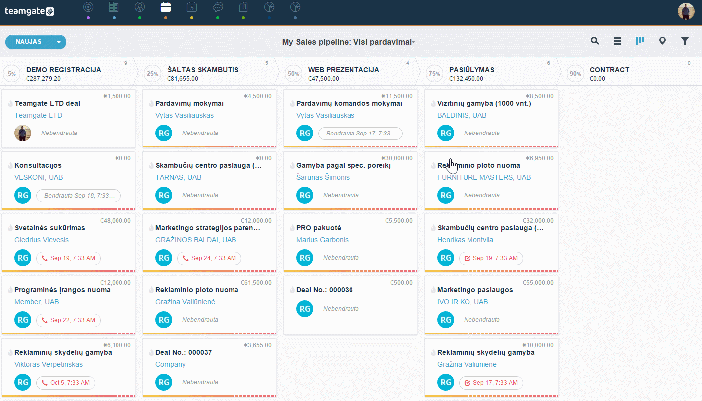Click the teamgate logo
Screen dimensions: 702x401
tap(29, 11)
